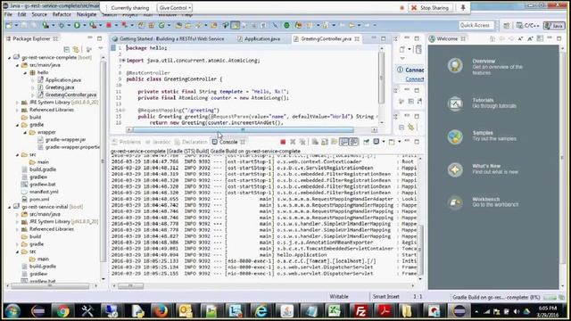Open FileZilla from the taskbar
The height and width of the screenshot is (321, 571).
360,311
